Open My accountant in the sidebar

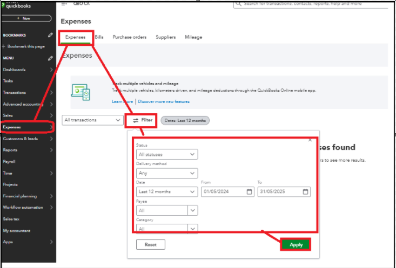click(x=17, y=231)
